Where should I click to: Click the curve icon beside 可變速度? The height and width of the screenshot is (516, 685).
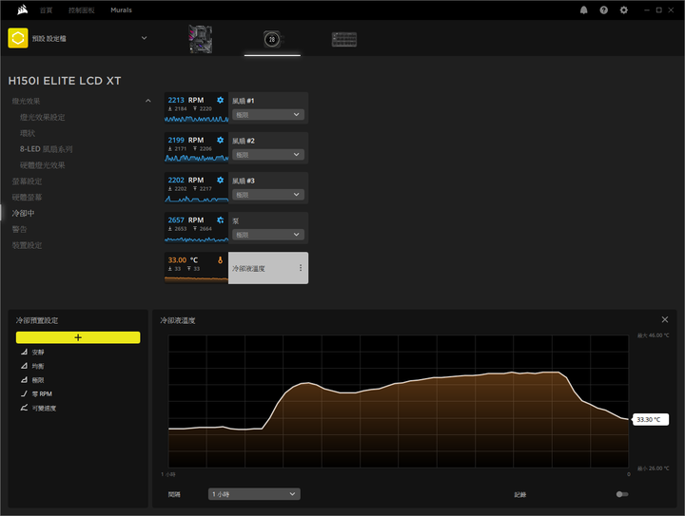tap(24, 408)
